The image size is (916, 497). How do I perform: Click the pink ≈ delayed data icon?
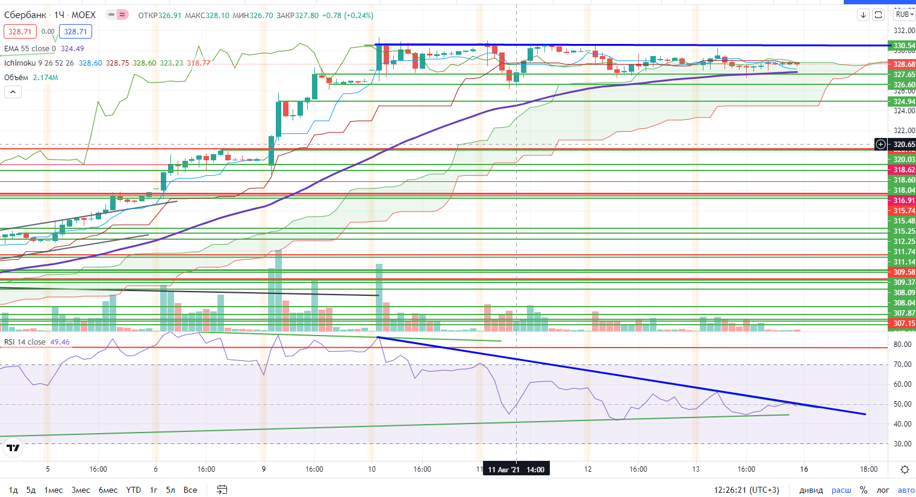pyautogui.click(x=122, y=14)
